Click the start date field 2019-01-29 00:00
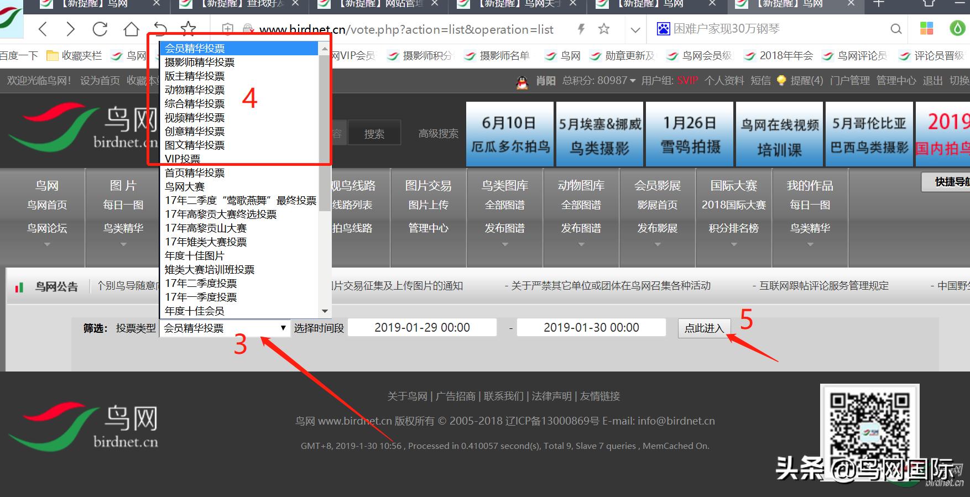This screenshot has height=497, width=970. click(422, 328)
